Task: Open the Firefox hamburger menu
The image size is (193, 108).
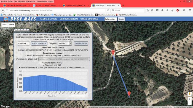Action: coord(190,10)
